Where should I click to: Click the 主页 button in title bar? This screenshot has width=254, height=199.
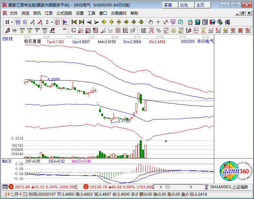[202, 5]
